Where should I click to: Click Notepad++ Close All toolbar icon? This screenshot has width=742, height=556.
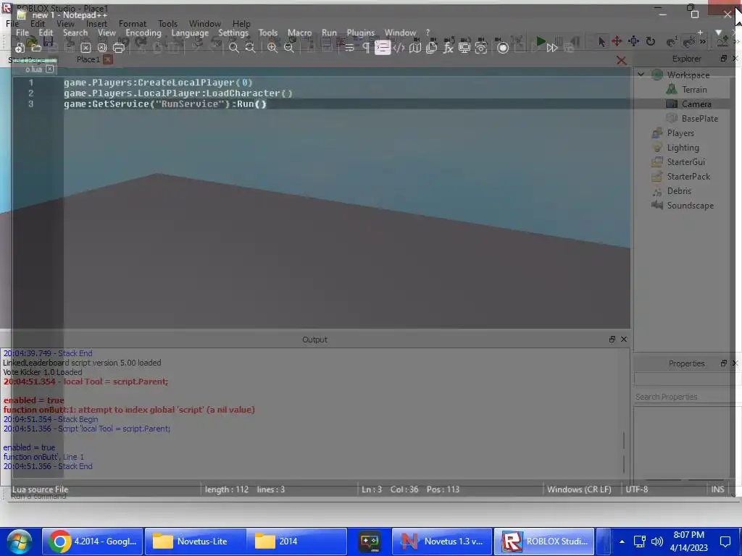click(102, 48)
